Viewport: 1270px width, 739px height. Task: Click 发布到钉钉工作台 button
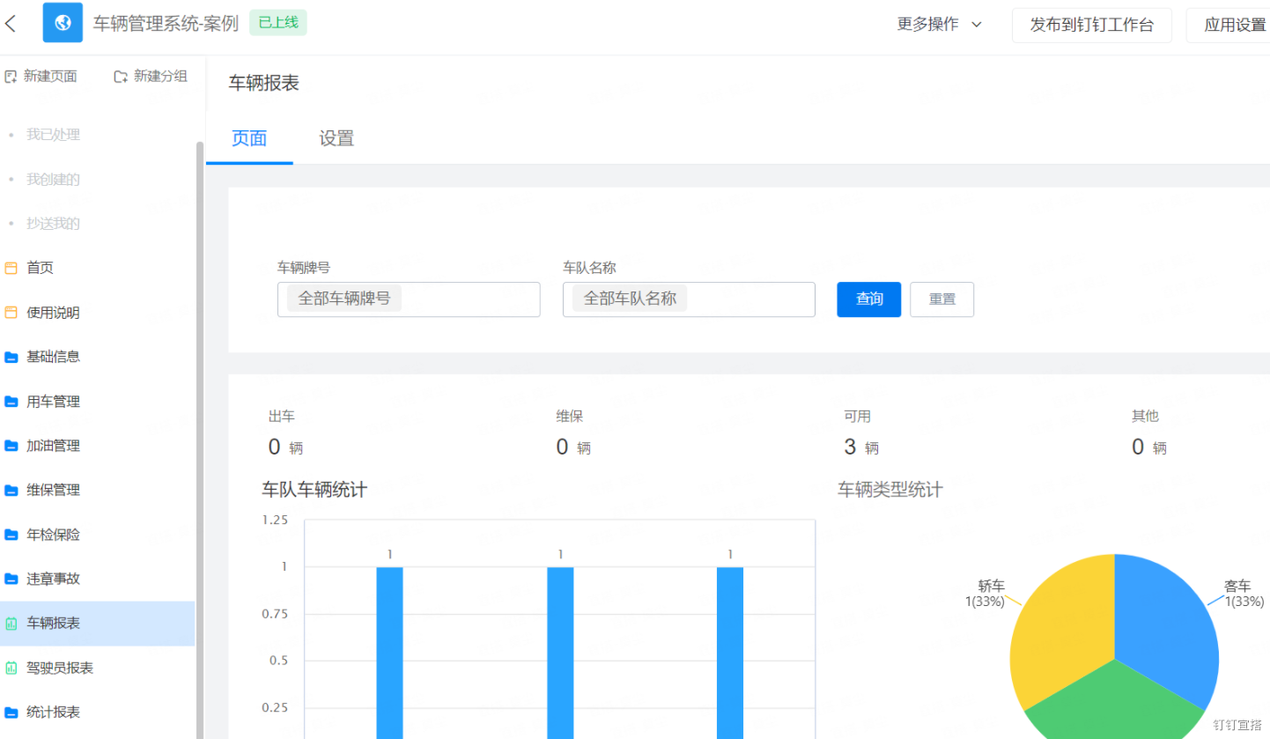pyautogui.click(x=1092, y=25)
